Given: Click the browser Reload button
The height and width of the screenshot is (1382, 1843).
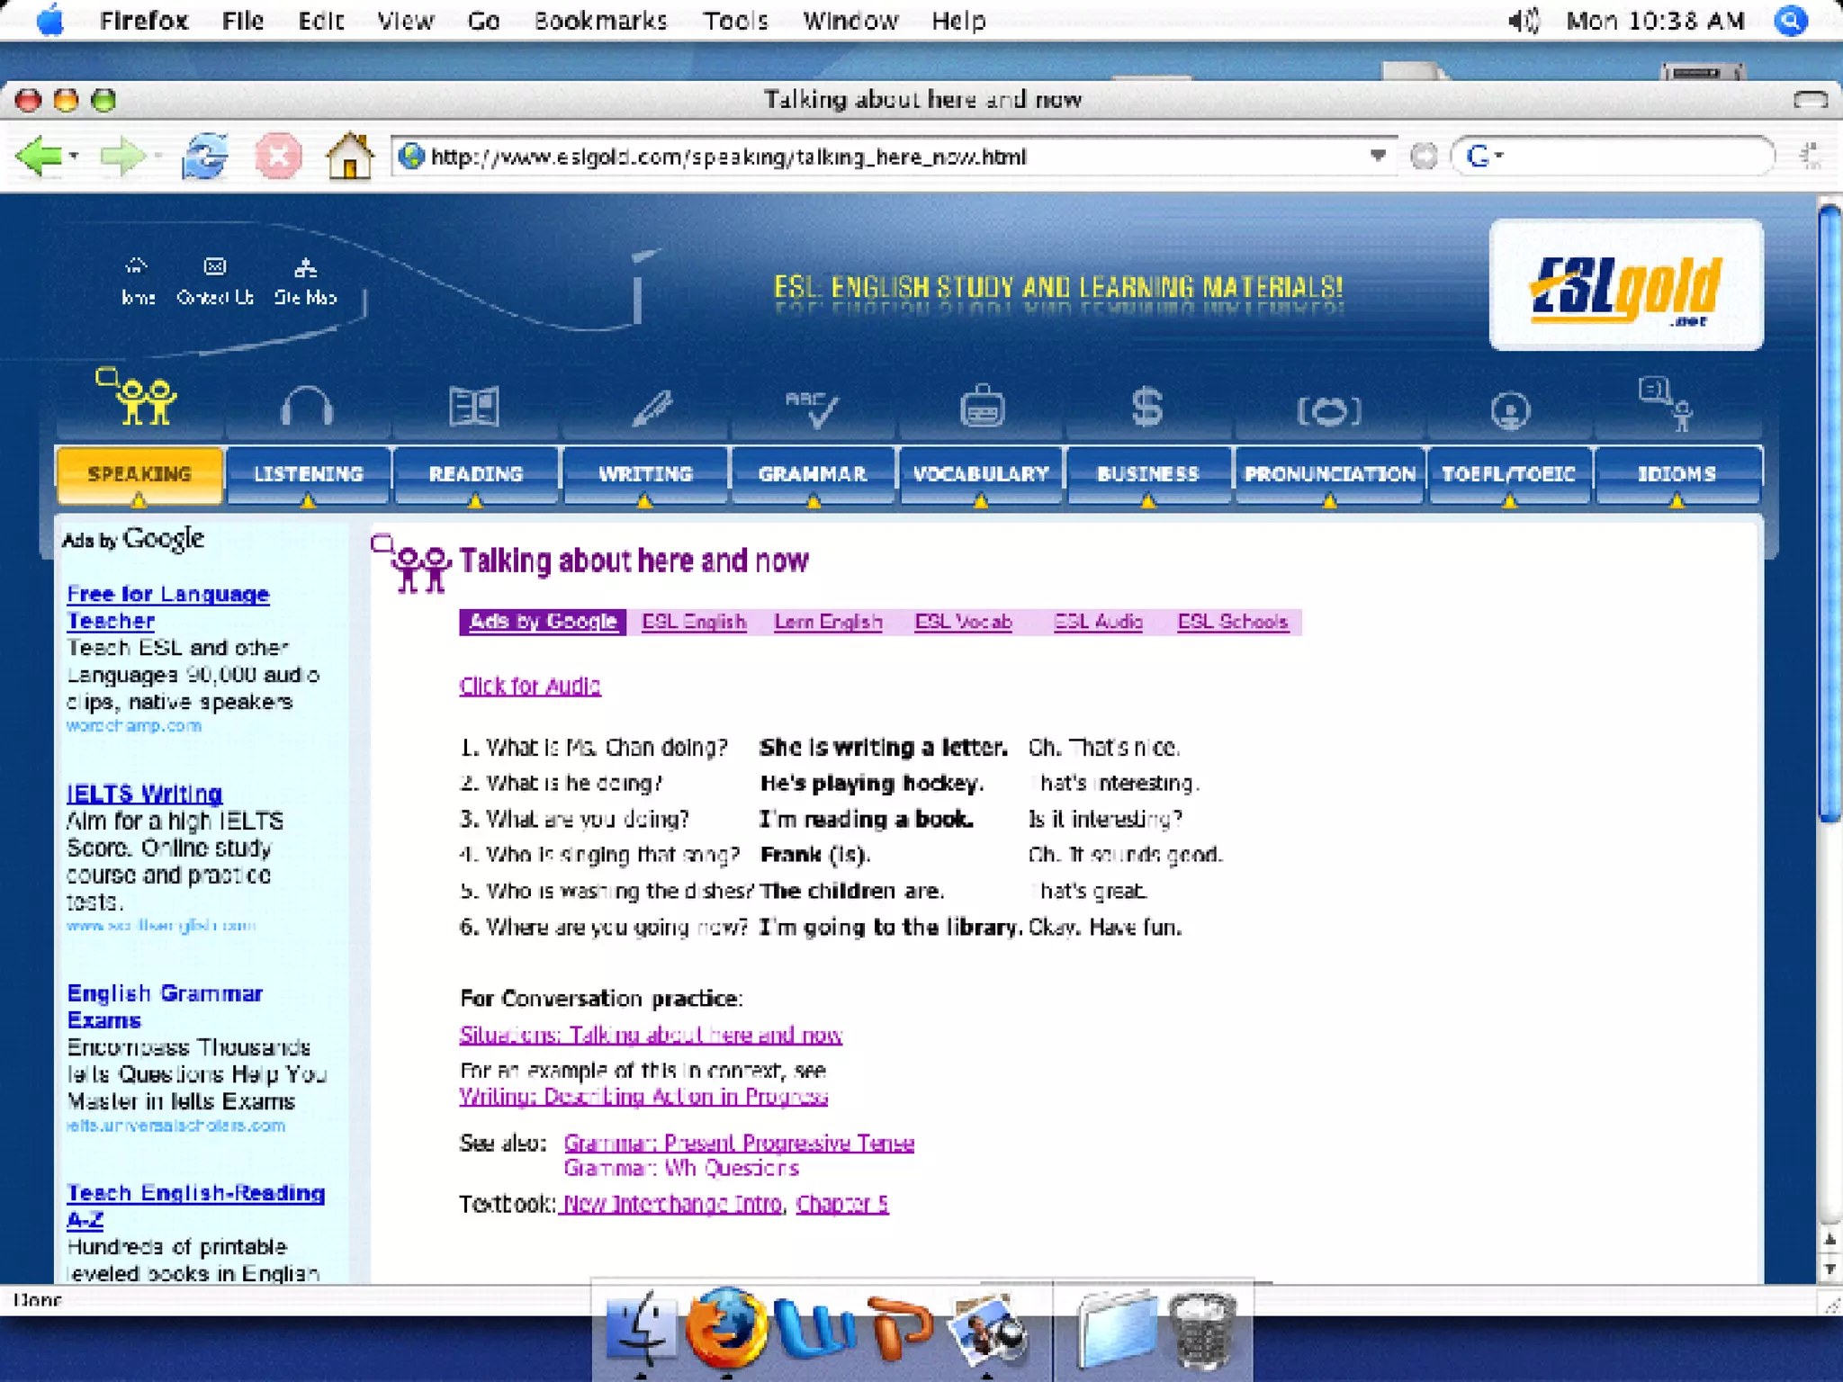Looking at the screenshot, I should pos(205,157).
